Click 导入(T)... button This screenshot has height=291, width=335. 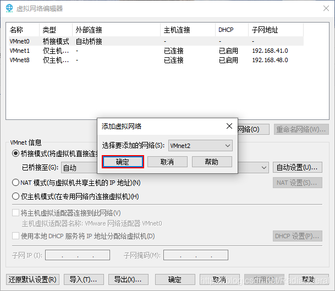84,279
